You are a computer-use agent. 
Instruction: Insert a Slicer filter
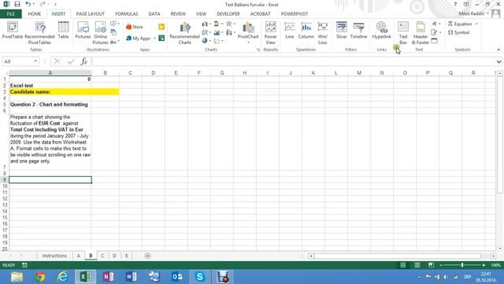[x=341, y=30]
